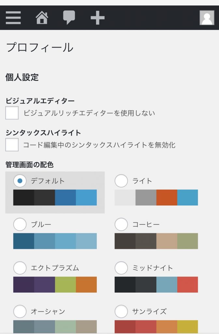219x334 pixels.
Task: Select the オーシャン color scheme radio
Action: (20, 311)
